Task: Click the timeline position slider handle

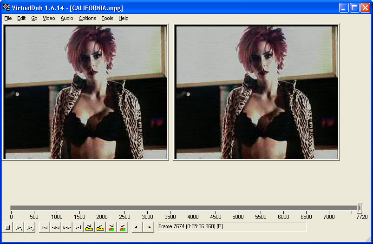Action: click(x=359, y=208)
